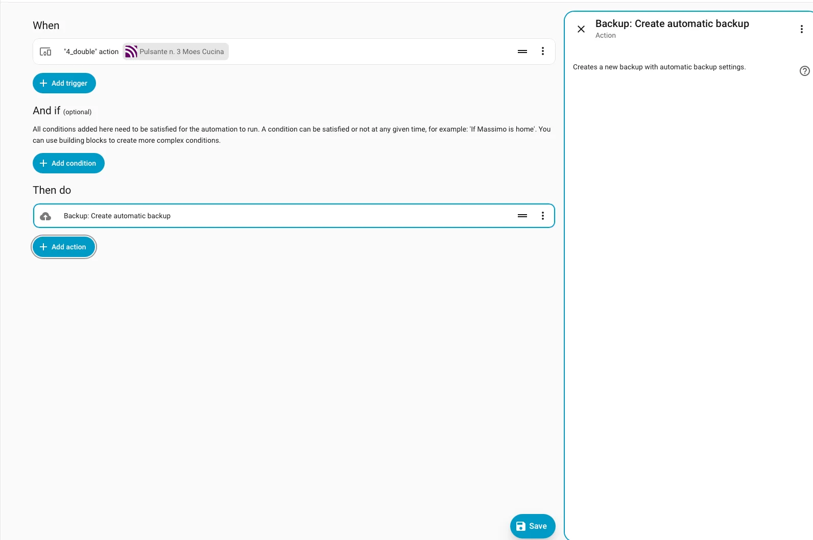Click the And if section heading
Screen dimensions: 813x540
[46, 111]
